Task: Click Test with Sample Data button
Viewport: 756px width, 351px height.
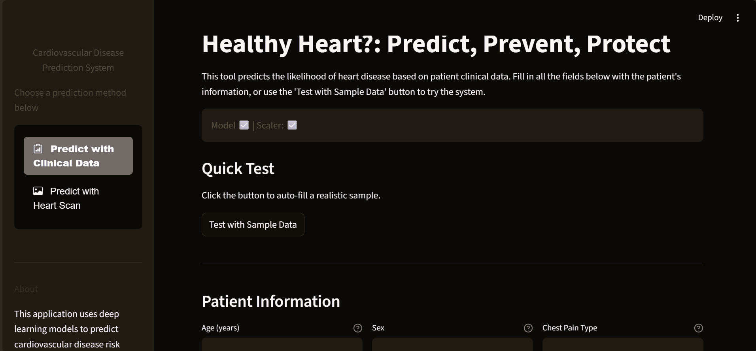Action: 253,225
